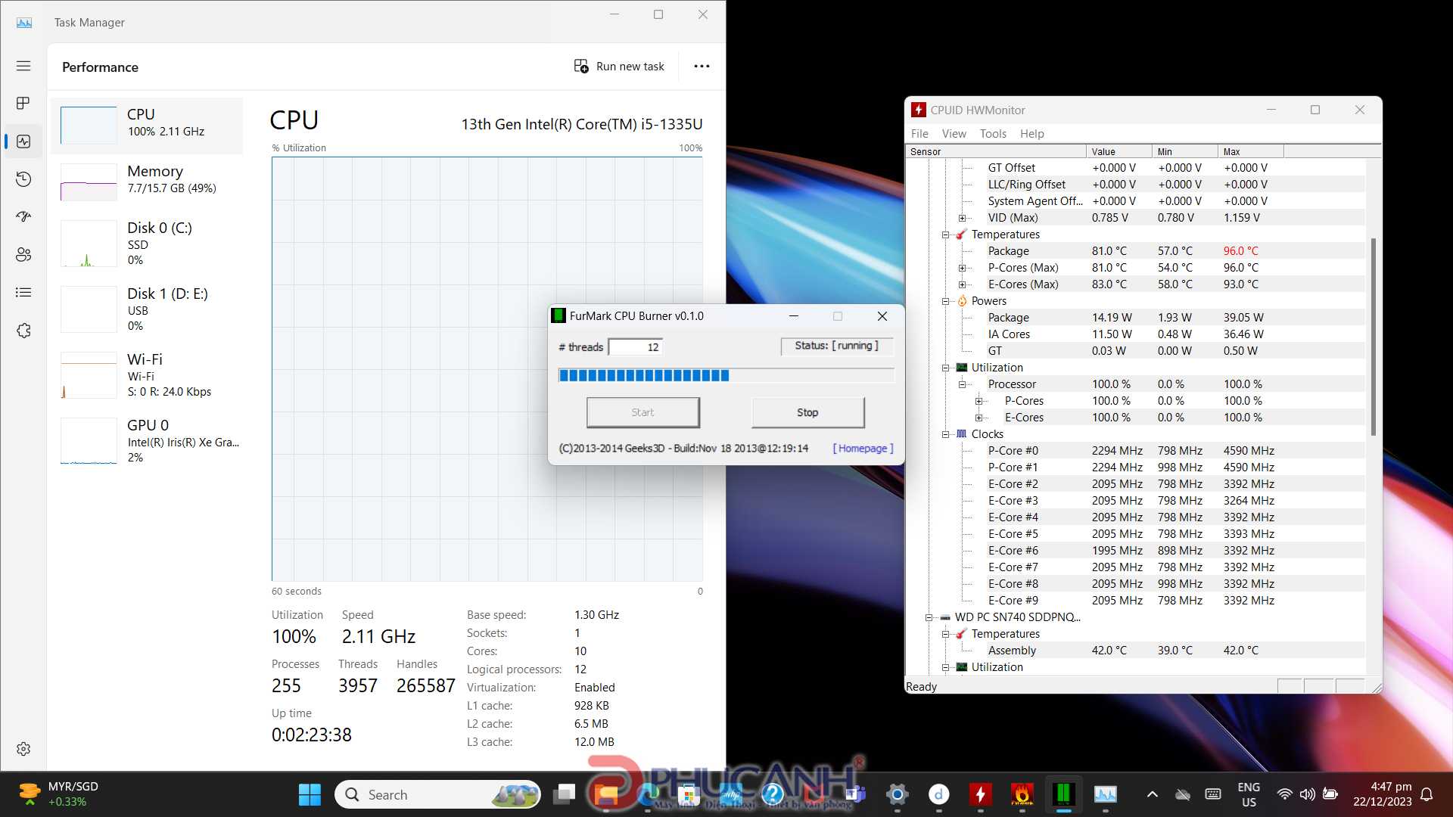This screenshot has width=1453, height=817.
Task: Click Run new task in Task Manager
Action: [x=619, y=67]
